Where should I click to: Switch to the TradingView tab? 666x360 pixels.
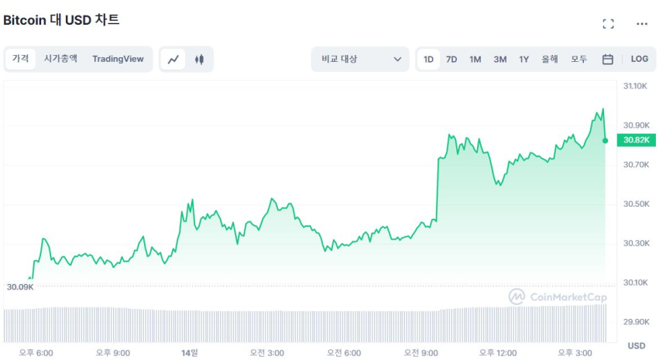118,59
